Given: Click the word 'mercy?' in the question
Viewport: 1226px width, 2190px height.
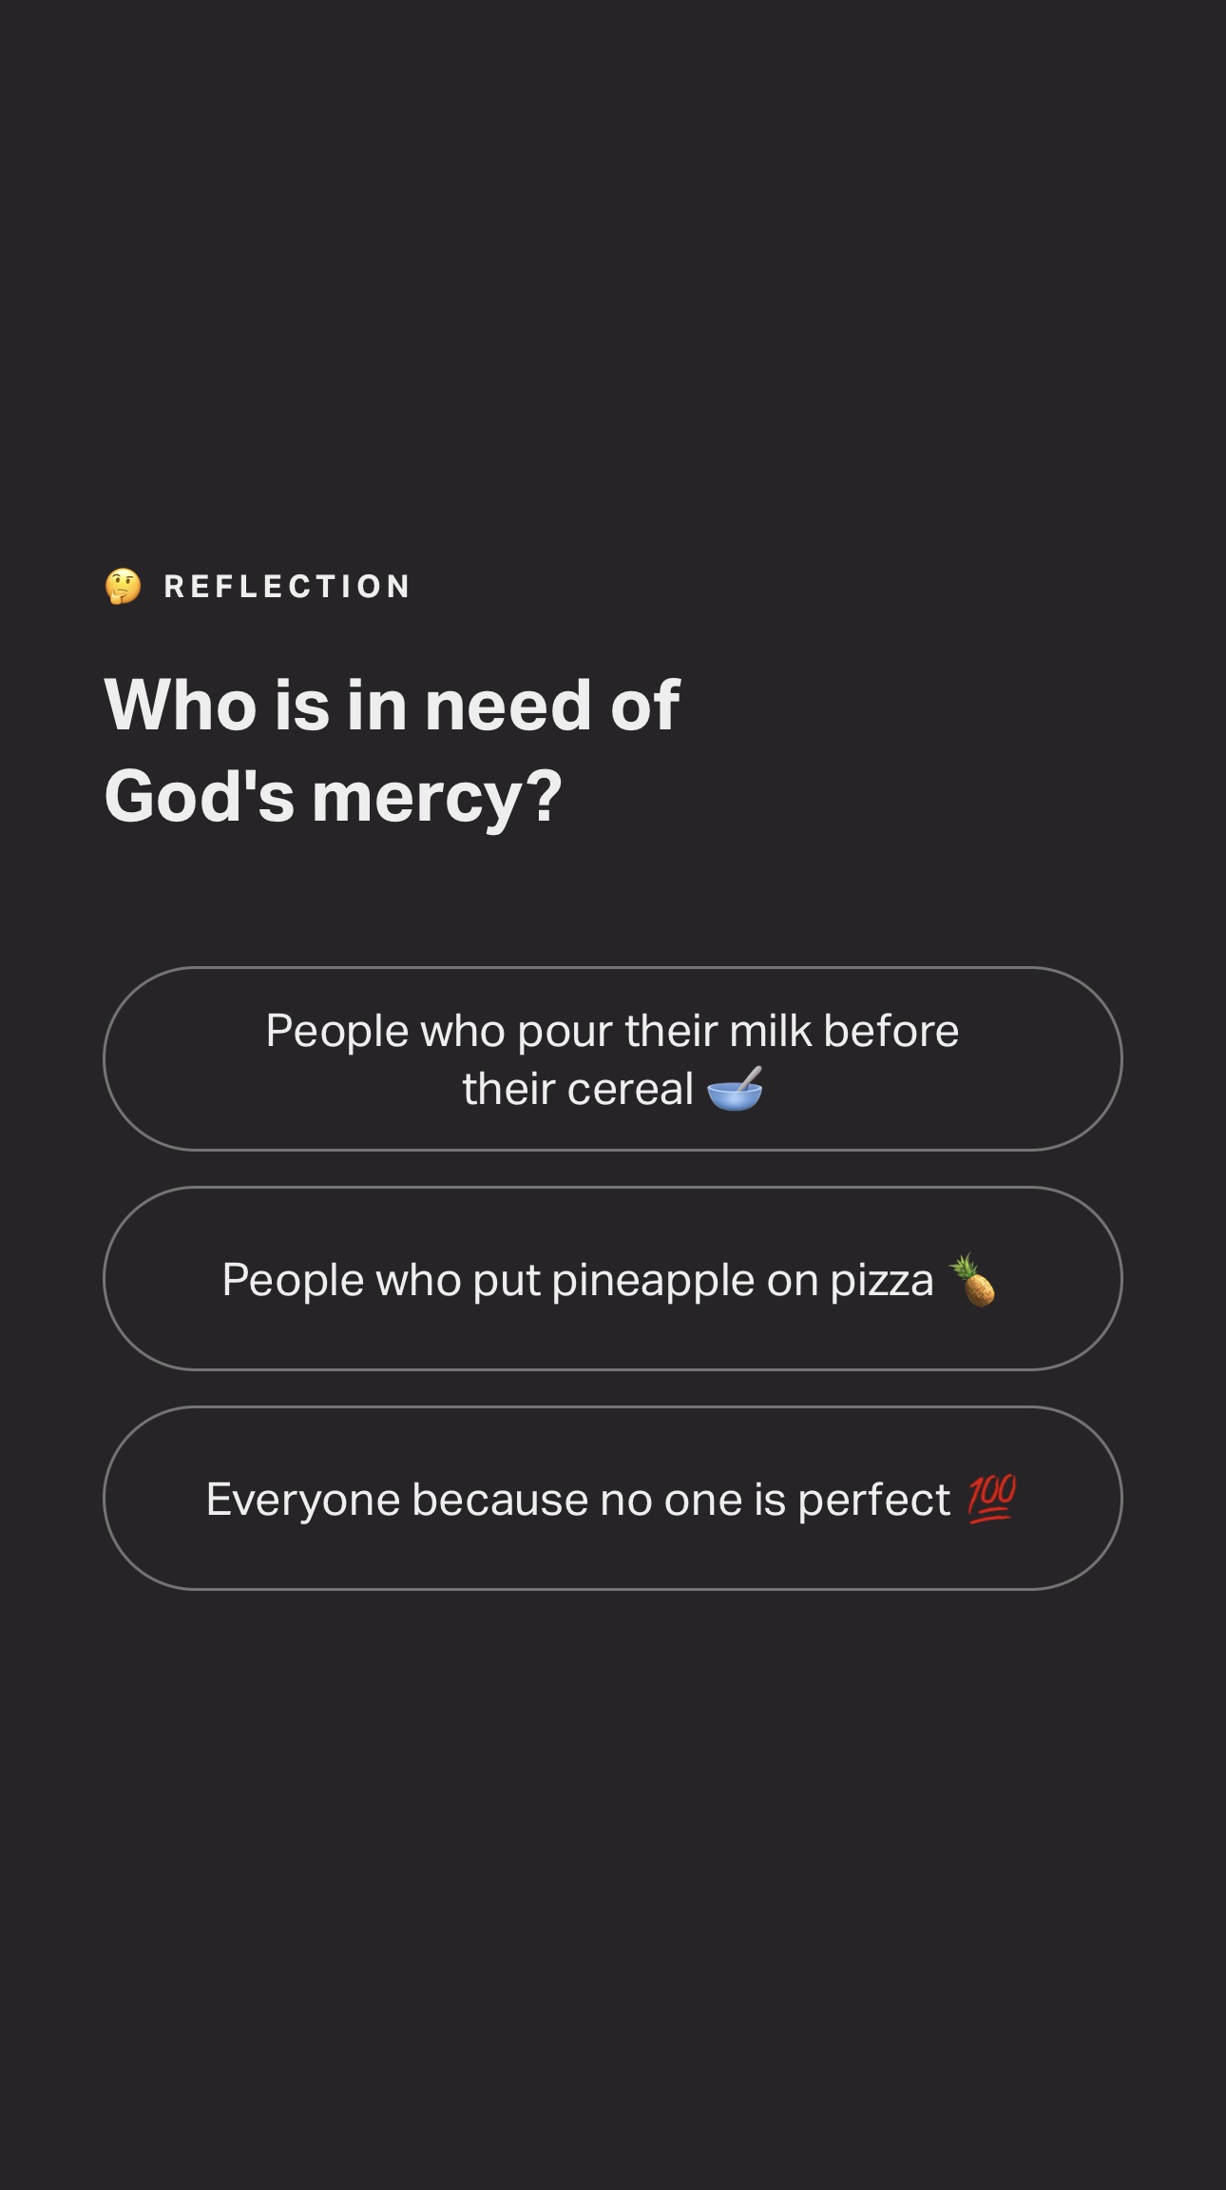Looking at the screenshot, I should (437, 796).
